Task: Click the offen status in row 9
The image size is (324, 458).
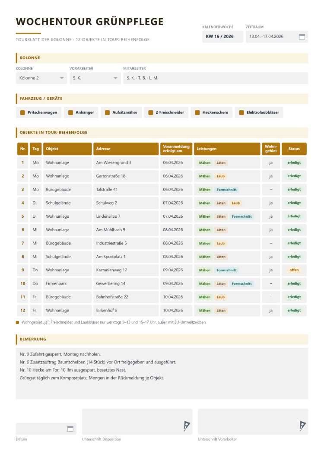Action: 294,270
